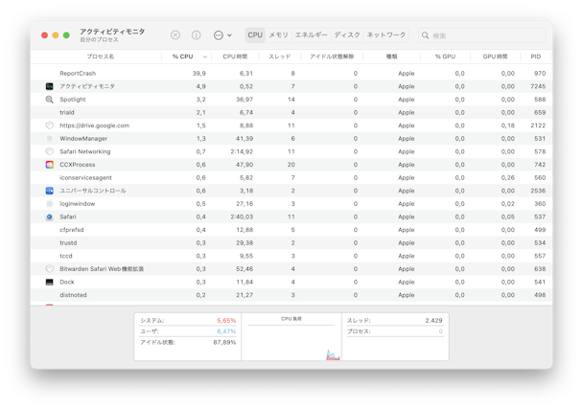Click GPU time 0,26 for iconservicesagent
Screen dimensions: 583x409
[x=507, y=177]
